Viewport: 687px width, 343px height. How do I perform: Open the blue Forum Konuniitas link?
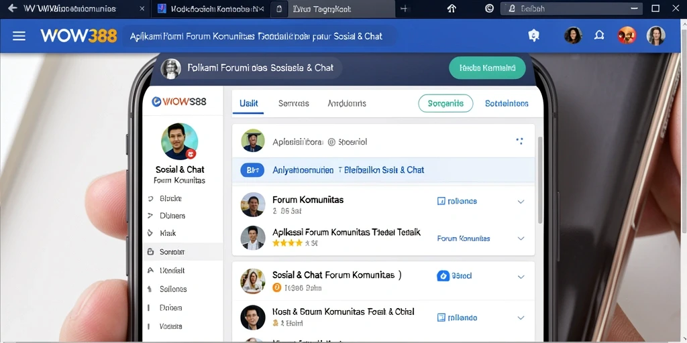coord(464,238)
